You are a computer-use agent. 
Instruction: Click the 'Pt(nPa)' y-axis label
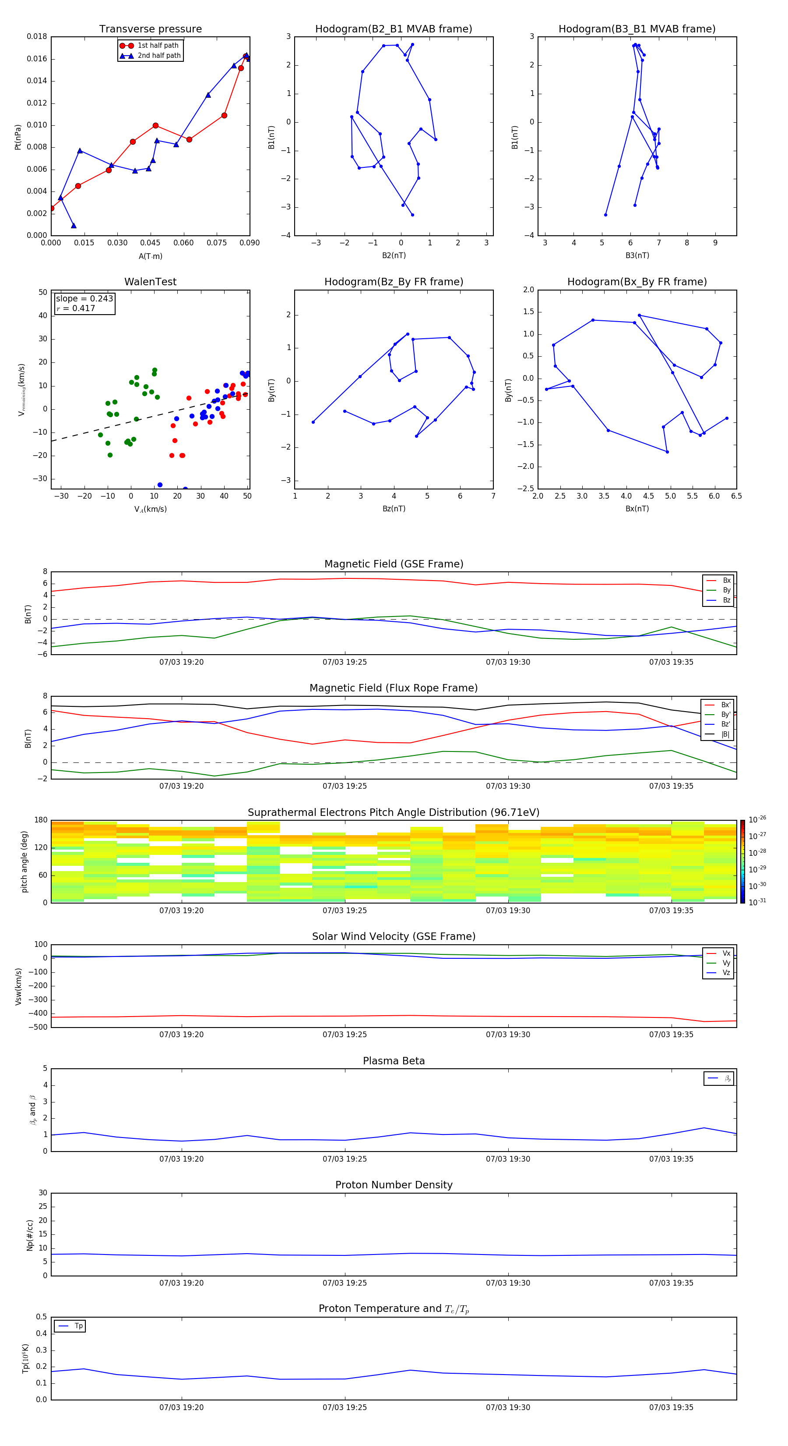pyautogui.click(x=18, y=137)
